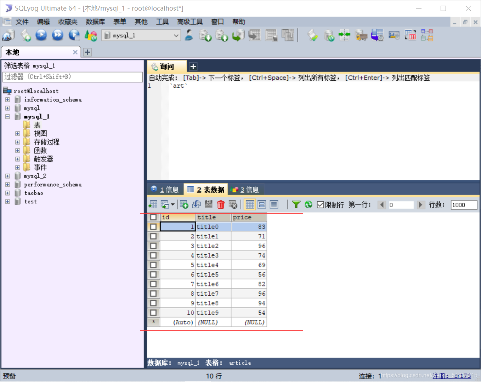Check the checkbox for row title9

click(x=153, y=313)
